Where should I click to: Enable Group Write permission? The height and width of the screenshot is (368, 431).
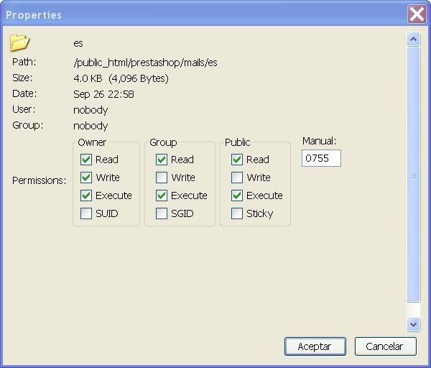[162, 178]
